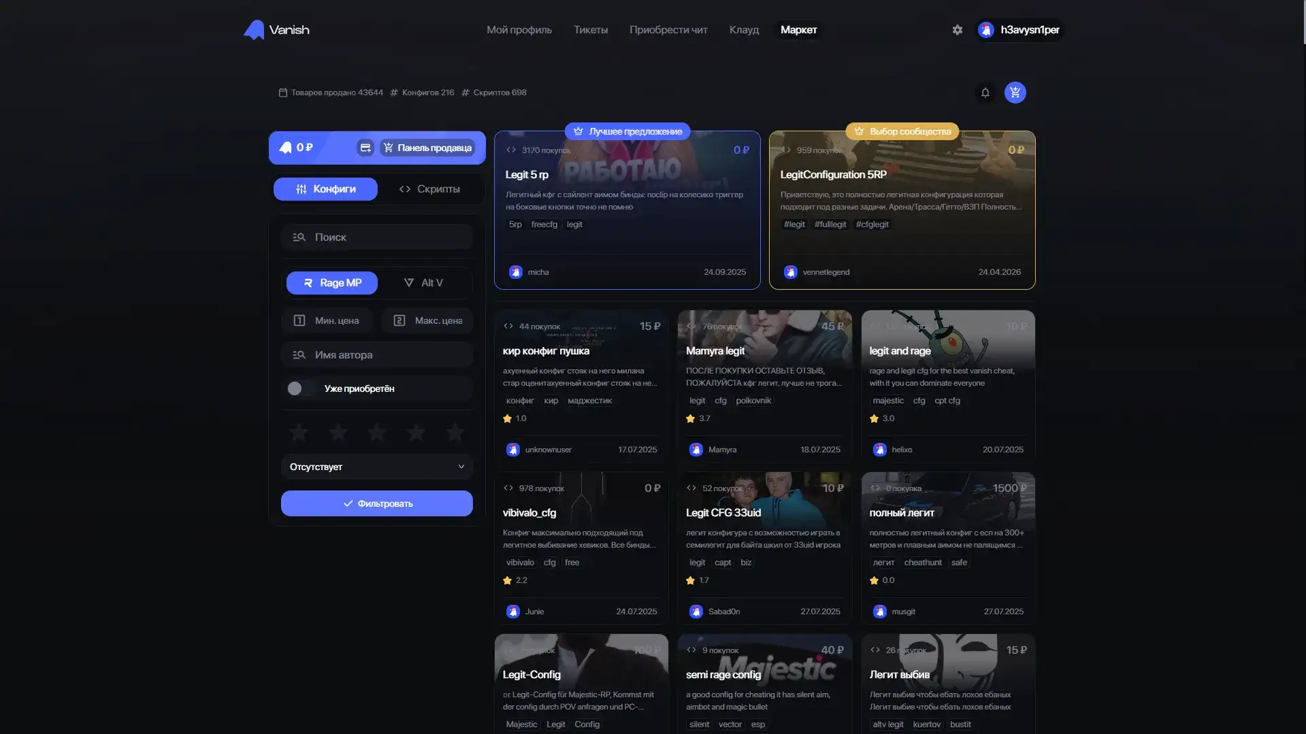1306x734 pixels.
Task: Open legit and rage card
Action: click(x=948, y=386)
